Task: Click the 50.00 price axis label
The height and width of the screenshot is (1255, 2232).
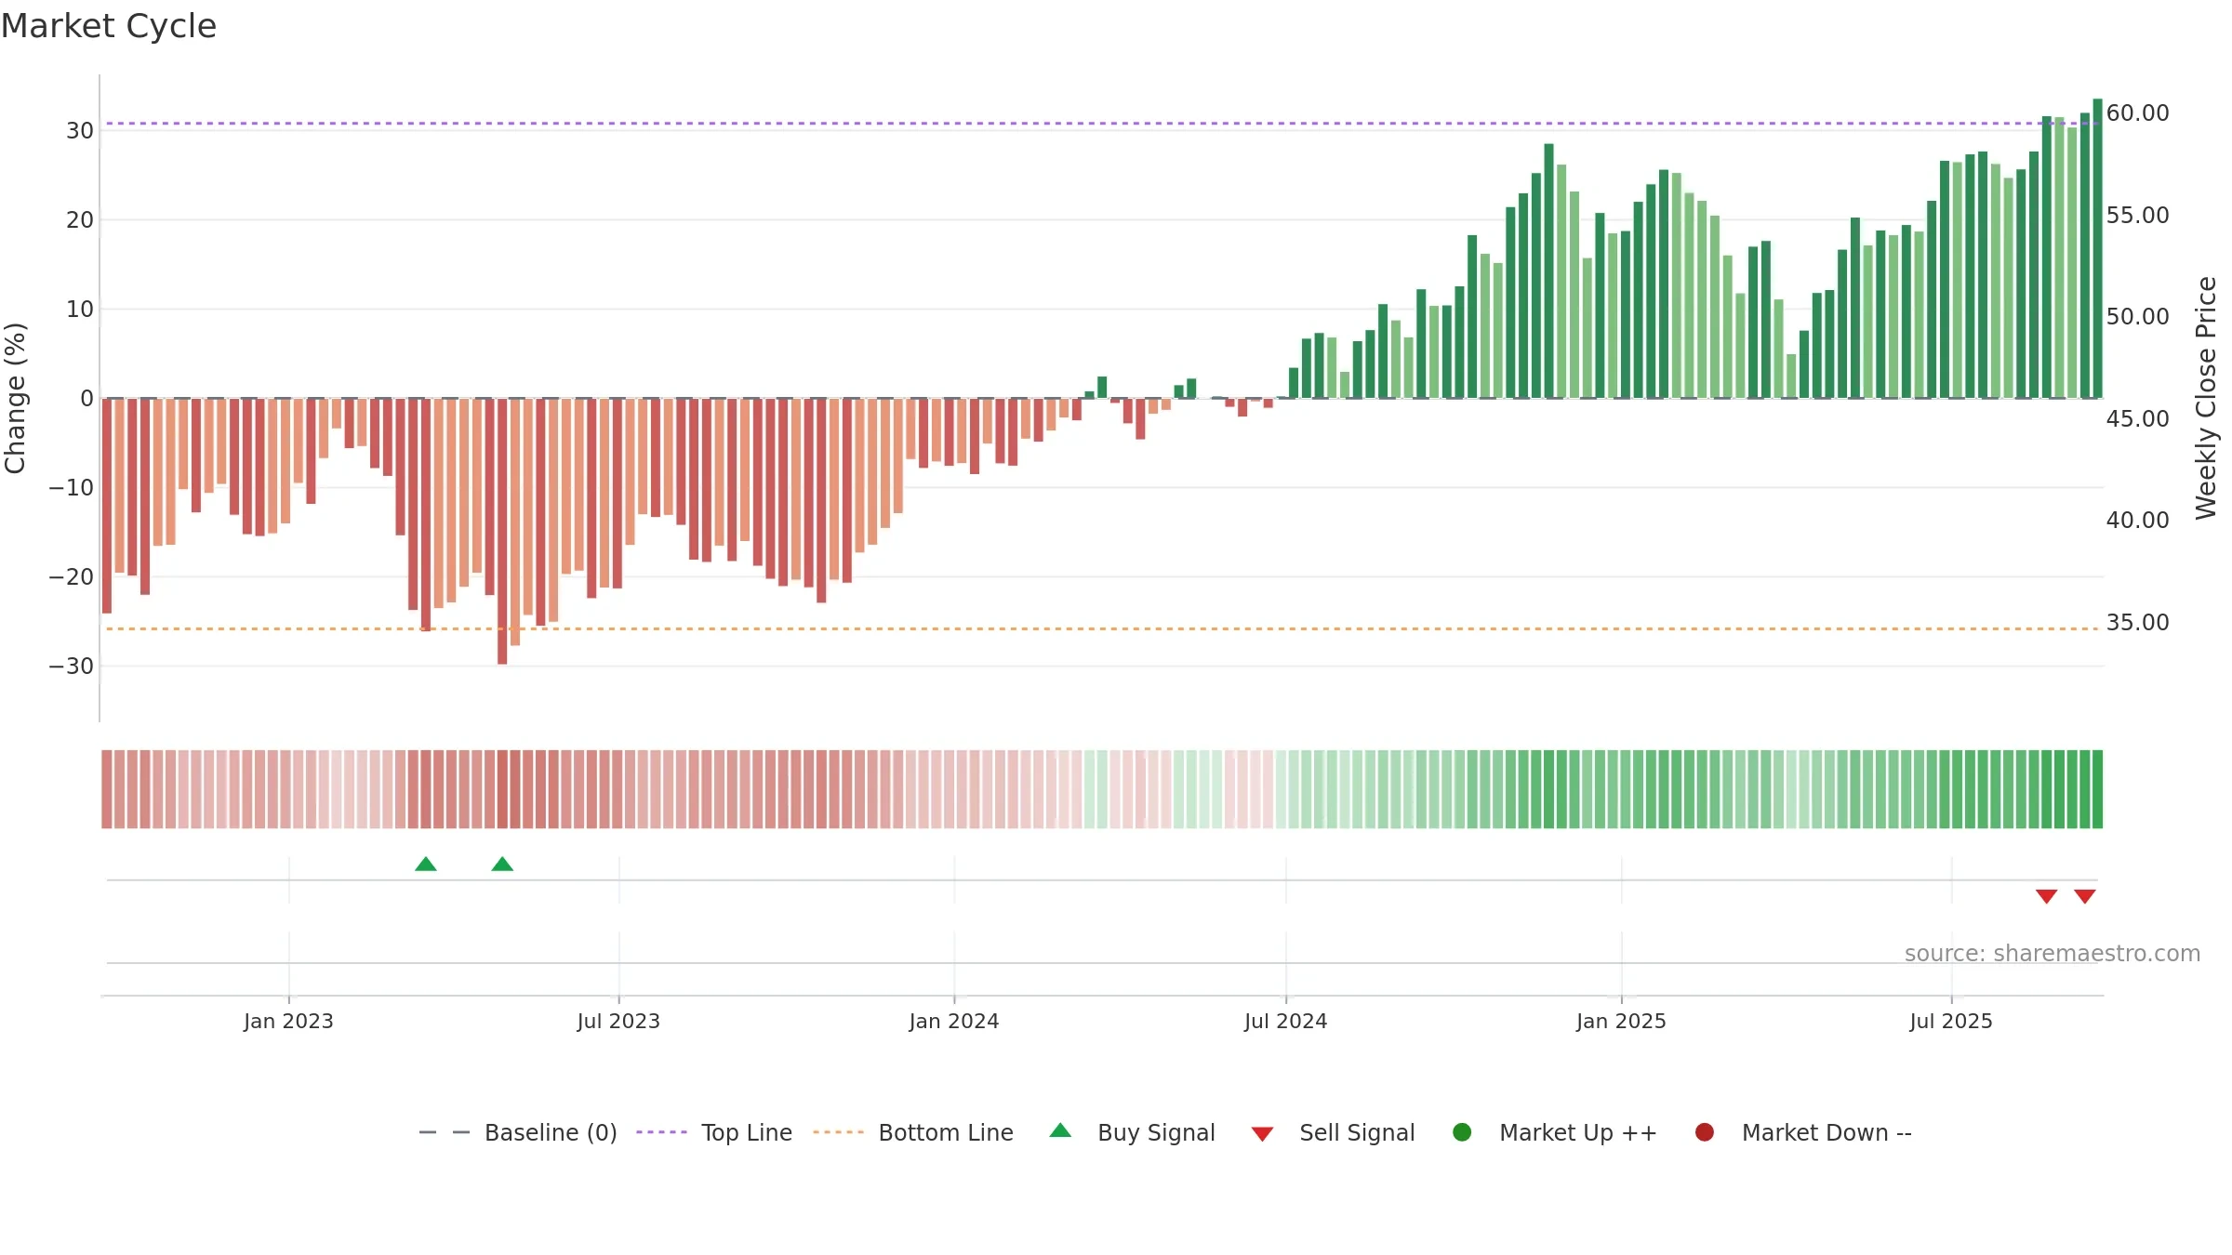Action: pyautogui.click(x=2138, y=316)
